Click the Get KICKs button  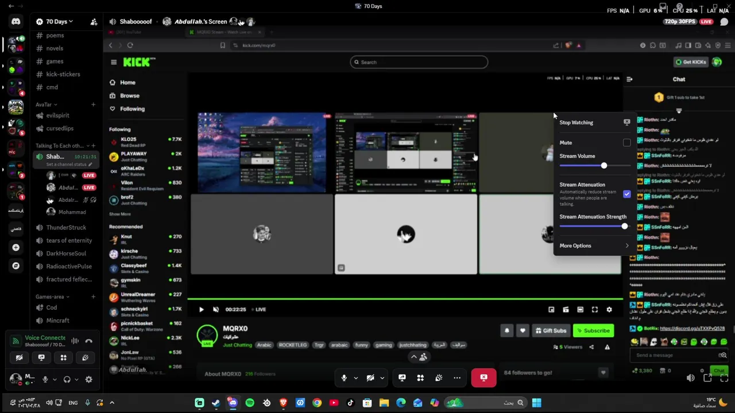tap(691, 62)
